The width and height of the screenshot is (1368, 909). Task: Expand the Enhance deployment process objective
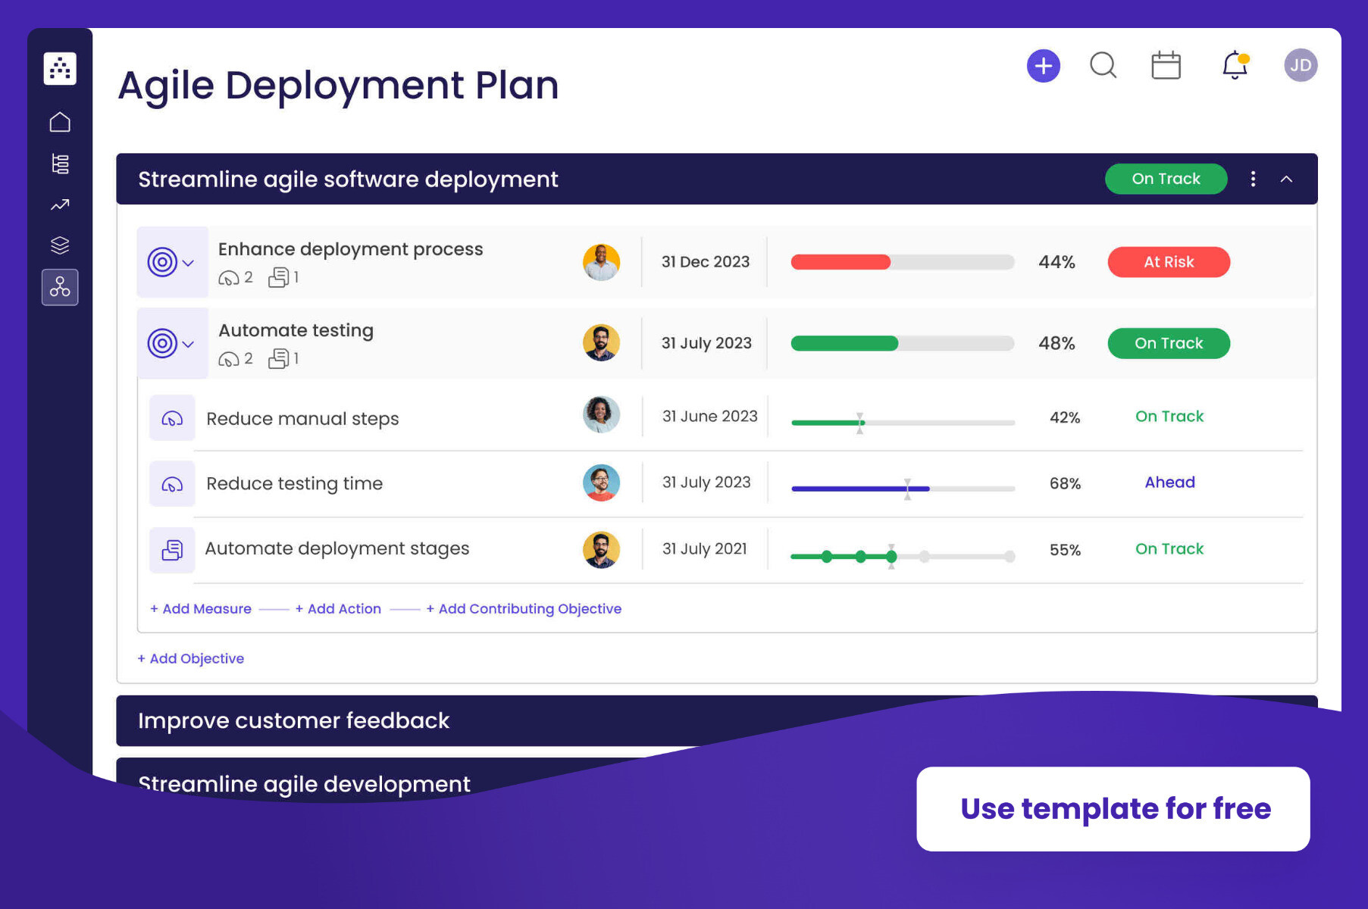[x=186, y=263]
